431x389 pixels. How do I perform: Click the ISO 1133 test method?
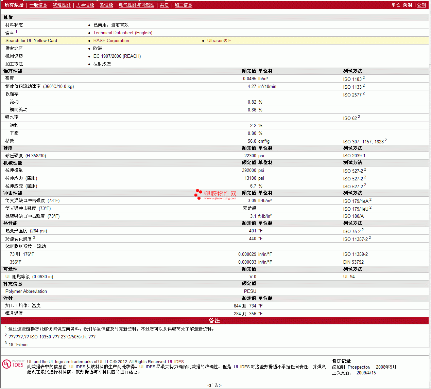[x=352, y=87]
